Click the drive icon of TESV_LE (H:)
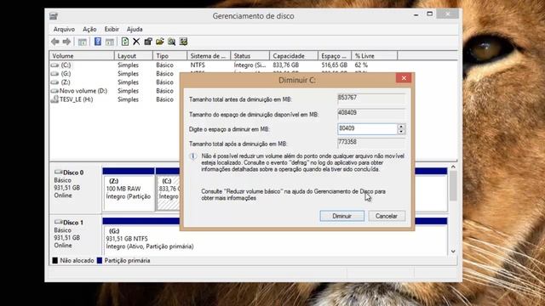545x306 pixels. (54, 99)
